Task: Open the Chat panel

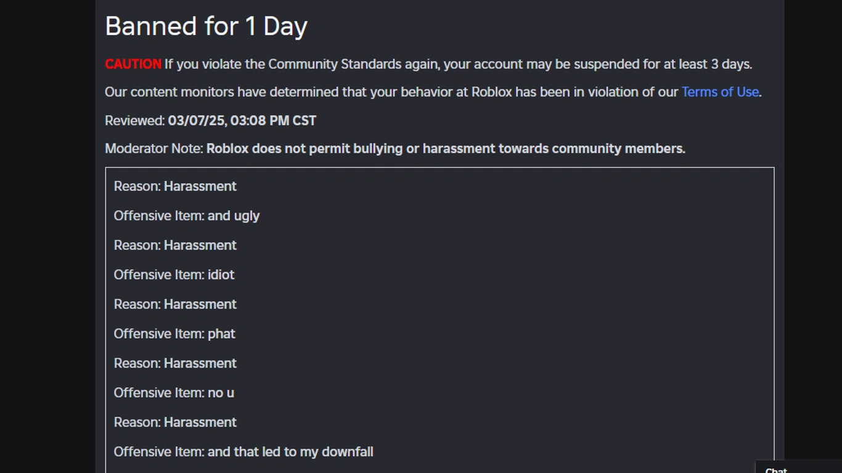Action: click(776, 469)
